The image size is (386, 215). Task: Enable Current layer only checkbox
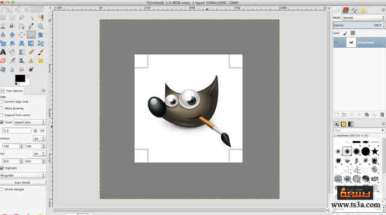click(2, 101)
